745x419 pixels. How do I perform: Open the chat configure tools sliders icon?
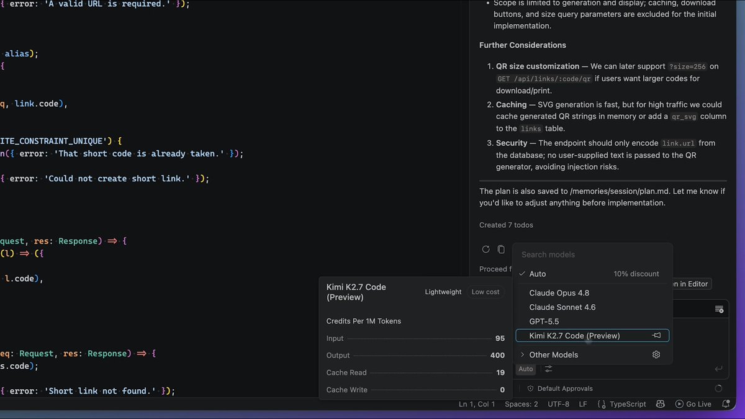549,369
